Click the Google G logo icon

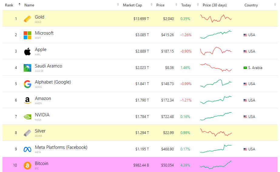pos(28,84)
